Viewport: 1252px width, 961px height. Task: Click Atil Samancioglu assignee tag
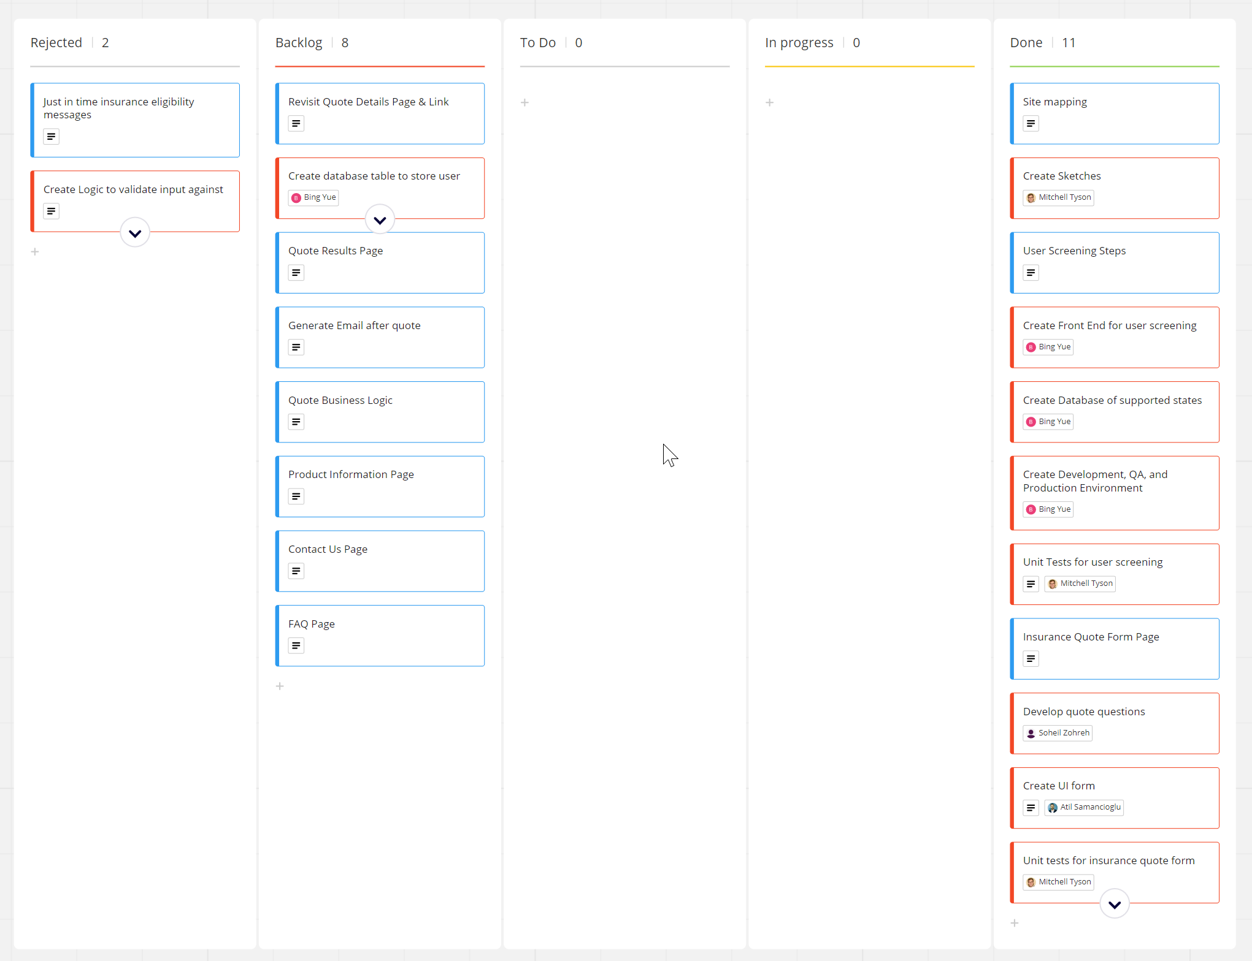(1083, 807)
